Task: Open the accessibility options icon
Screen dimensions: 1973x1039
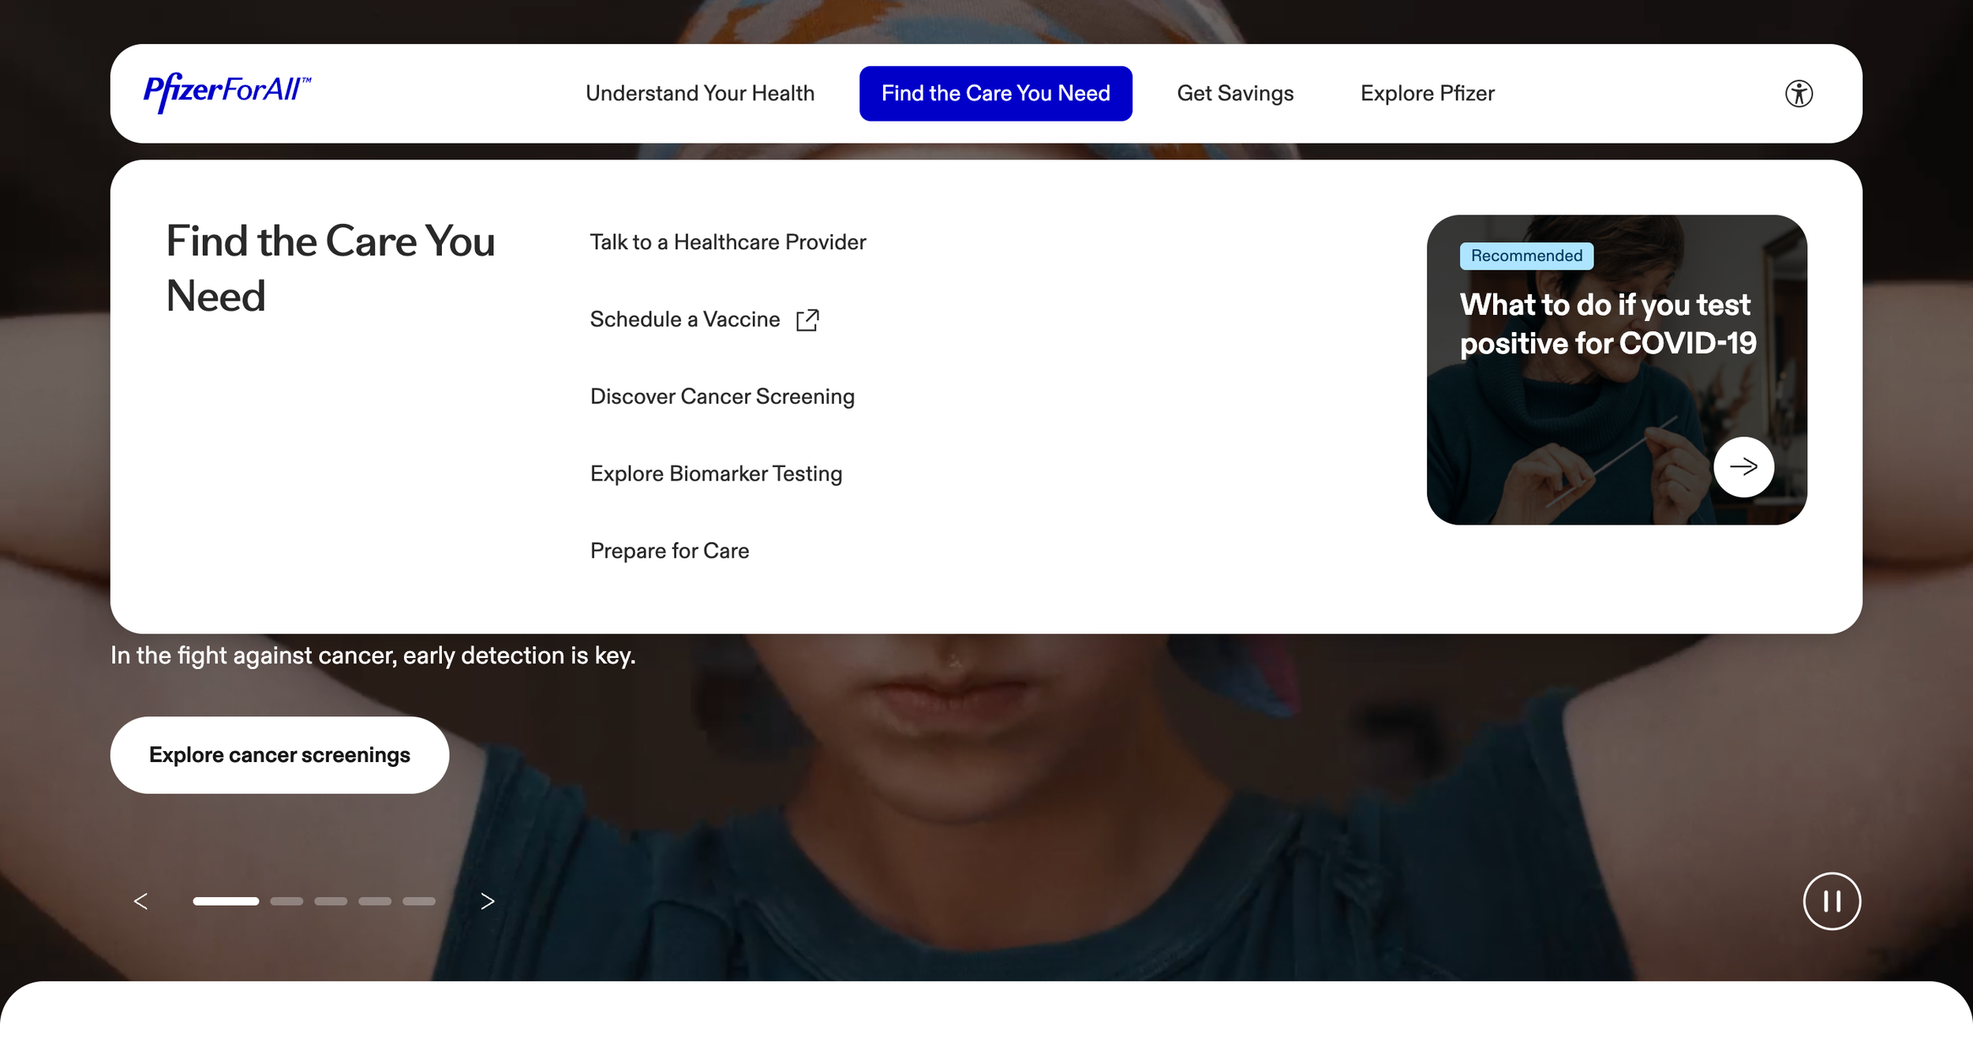Action: [x=1799, y=94]
